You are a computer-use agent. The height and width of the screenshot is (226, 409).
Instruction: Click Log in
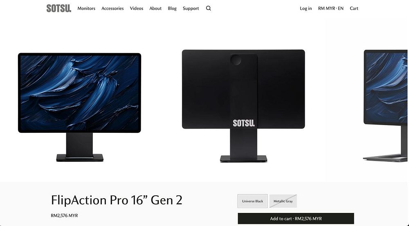point(306,8)
